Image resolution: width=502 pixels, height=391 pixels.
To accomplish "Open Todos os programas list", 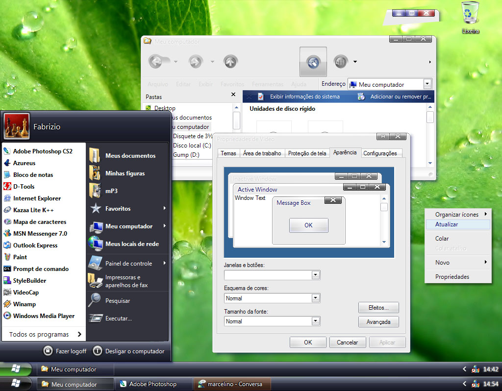I will click(45, 334).
